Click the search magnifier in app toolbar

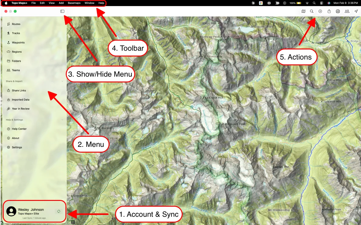coord(312,11)
